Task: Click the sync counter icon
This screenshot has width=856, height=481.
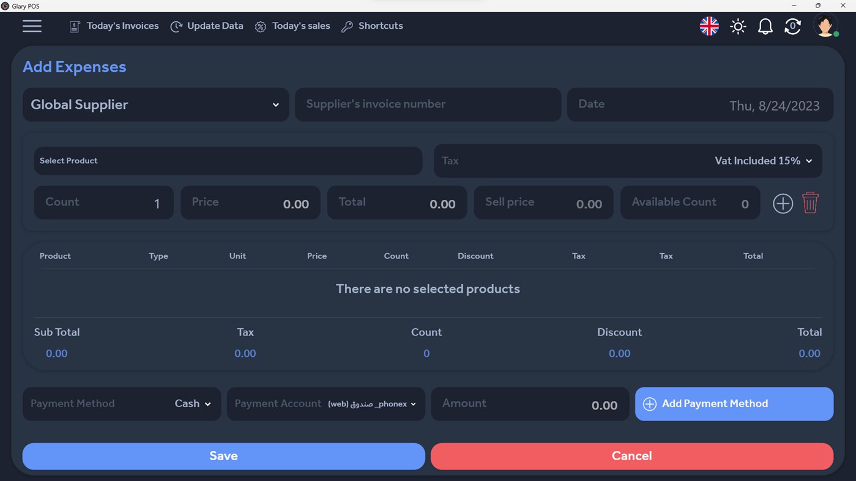Action: (792, 26)
